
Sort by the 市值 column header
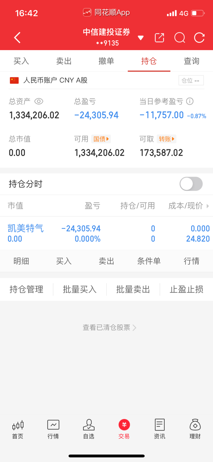(15, 206)
